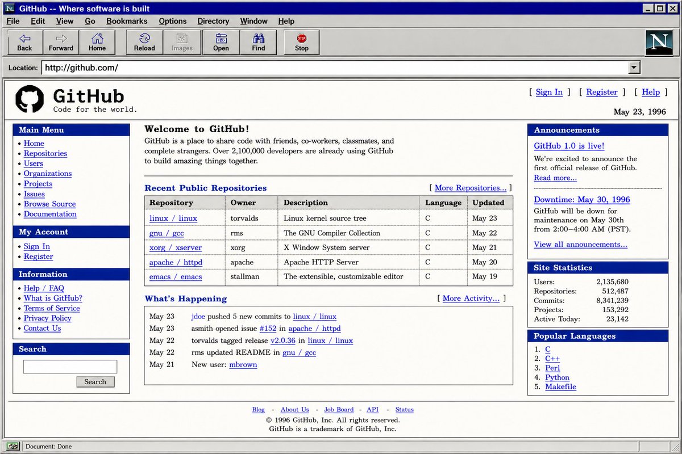Image resolution: width=682 pixels, height=454 pixels.
Task: Click the Register link in header
Action: click(x=602, y=92)
